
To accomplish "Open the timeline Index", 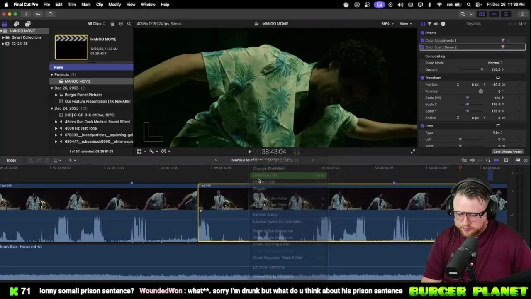I will point(12,160).
